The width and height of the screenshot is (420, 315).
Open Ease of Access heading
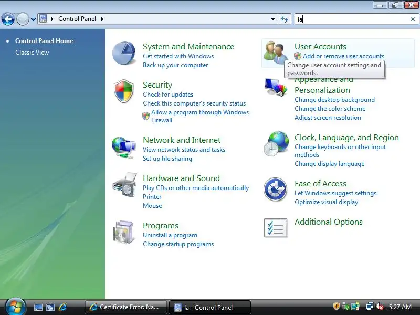tap(320, 184)
